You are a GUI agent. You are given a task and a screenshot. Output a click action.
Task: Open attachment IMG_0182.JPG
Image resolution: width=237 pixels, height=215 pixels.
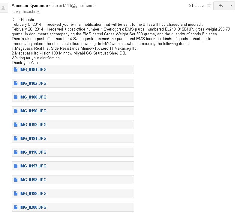click(x=73, y=83)
